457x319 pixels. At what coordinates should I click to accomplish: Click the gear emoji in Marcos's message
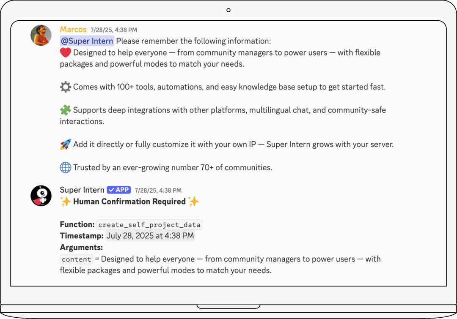(x=65, y=87)
